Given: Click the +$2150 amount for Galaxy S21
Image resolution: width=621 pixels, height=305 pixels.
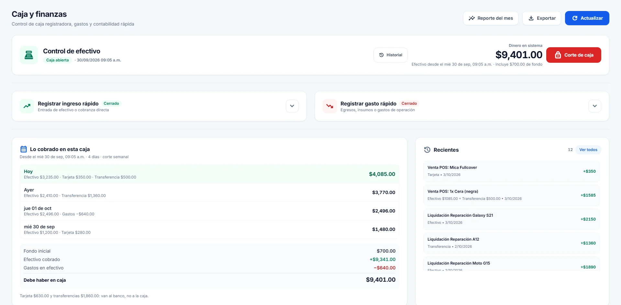Looking at the screenshot, I should click(588, 219).
